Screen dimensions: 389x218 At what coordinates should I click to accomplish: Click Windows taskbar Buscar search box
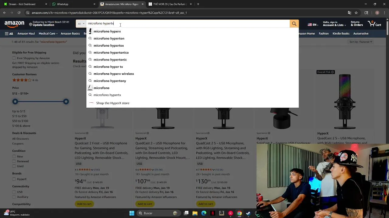[x=158, y=213]
